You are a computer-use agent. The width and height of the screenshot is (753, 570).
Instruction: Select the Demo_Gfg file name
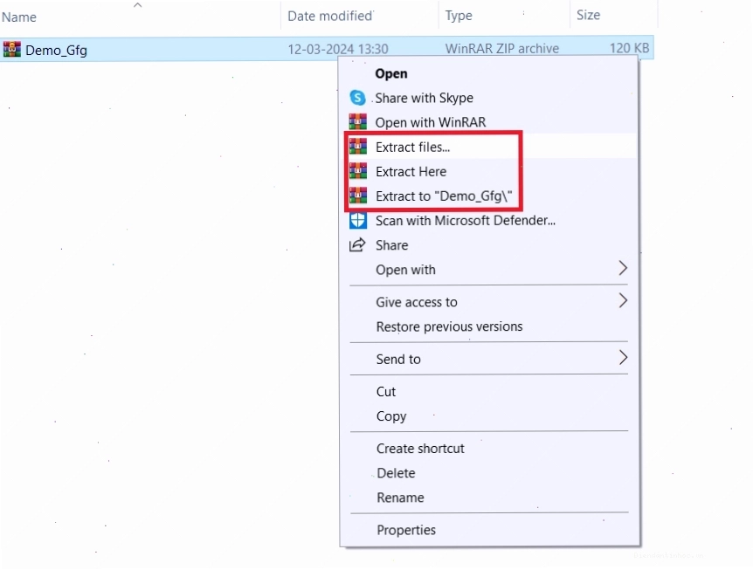click(x=56, y=50)
